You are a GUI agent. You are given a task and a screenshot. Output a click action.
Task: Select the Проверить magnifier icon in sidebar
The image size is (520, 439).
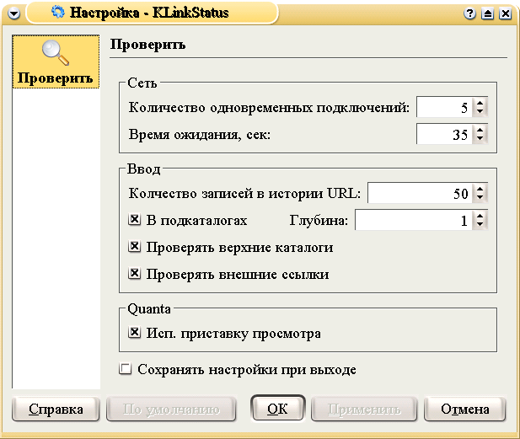[x=55, y=52]
